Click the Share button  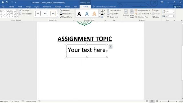tap(177, 7)
